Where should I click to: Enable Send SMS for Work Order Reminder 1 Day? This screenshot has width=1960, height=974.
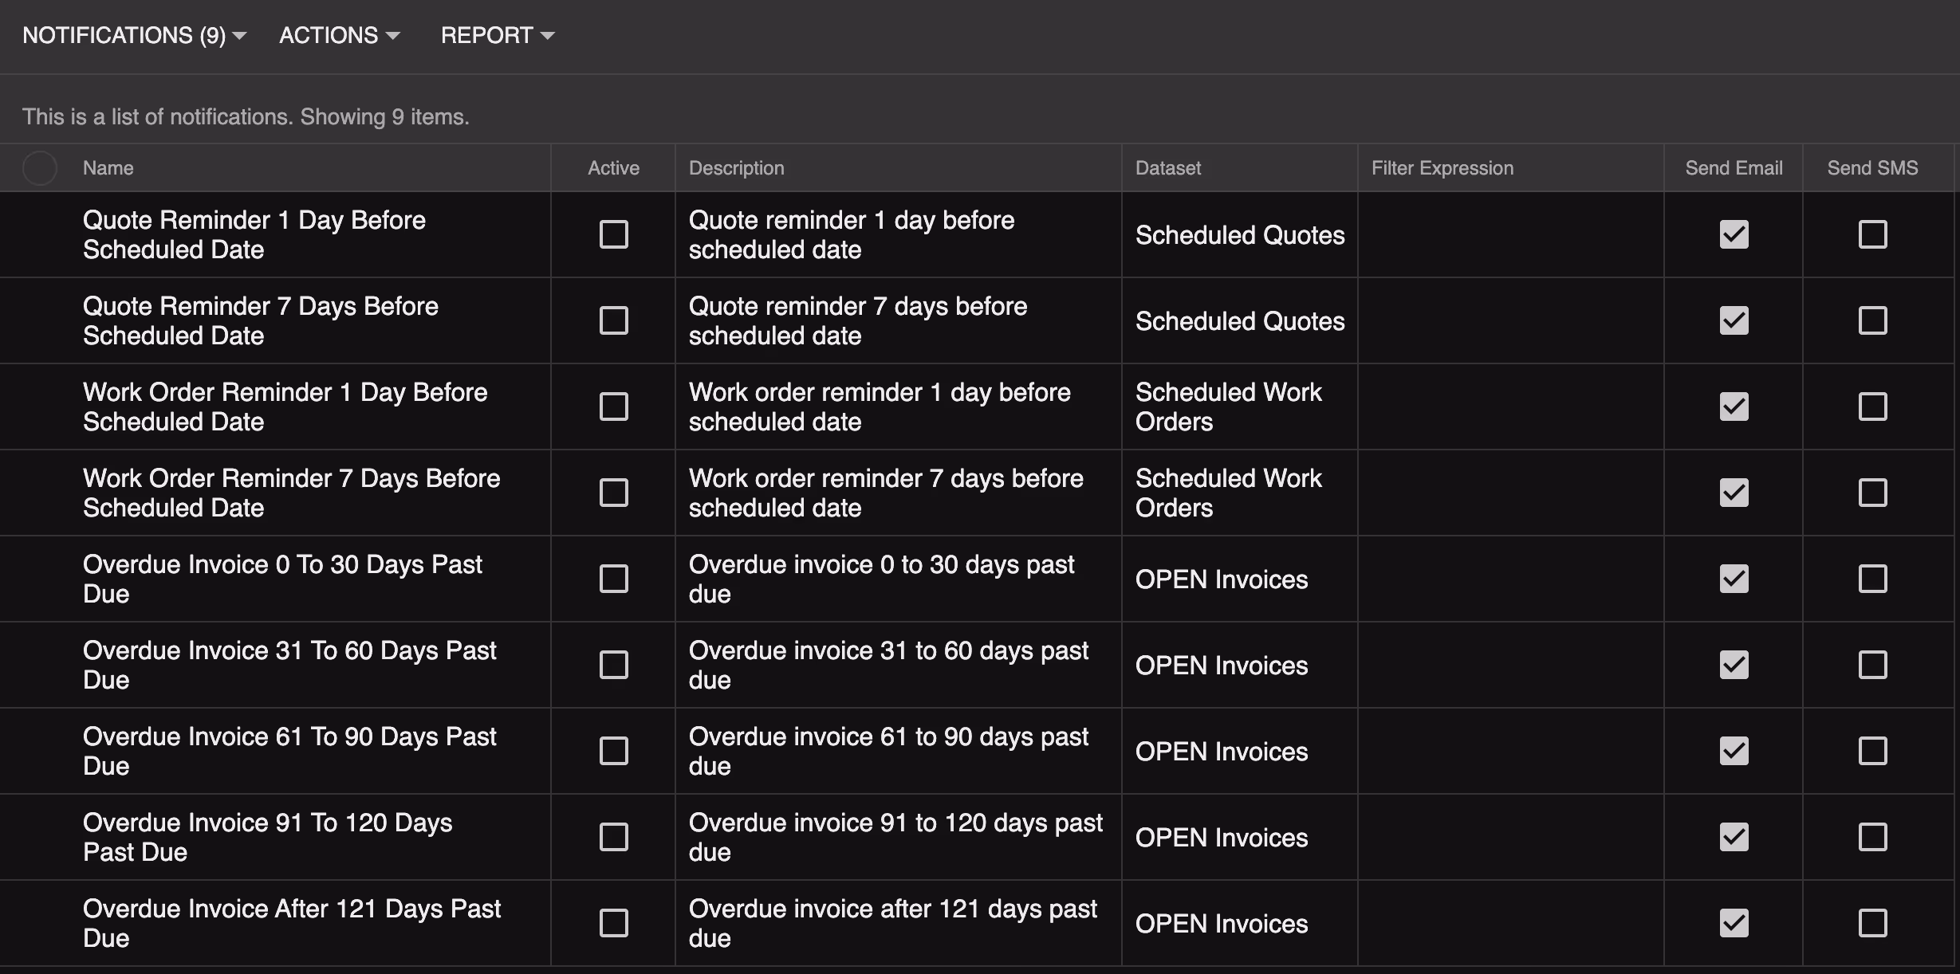click(x=1872, y=406)
